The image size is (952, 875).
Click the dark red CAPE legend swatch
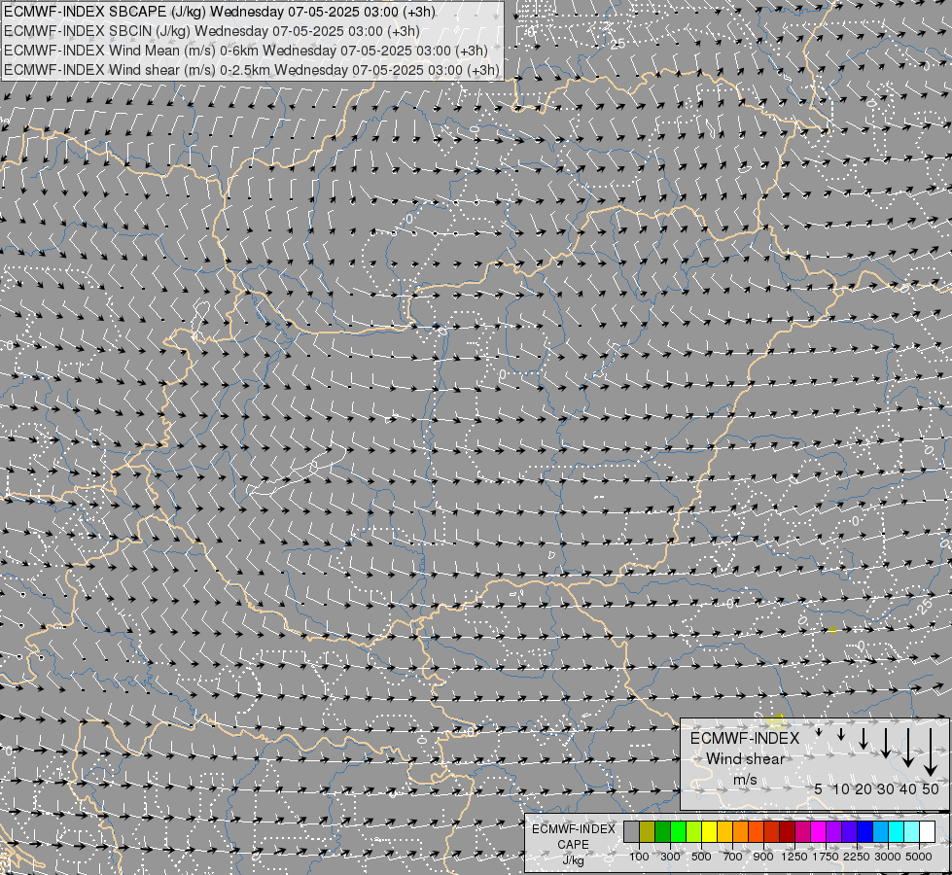point(787,831)
